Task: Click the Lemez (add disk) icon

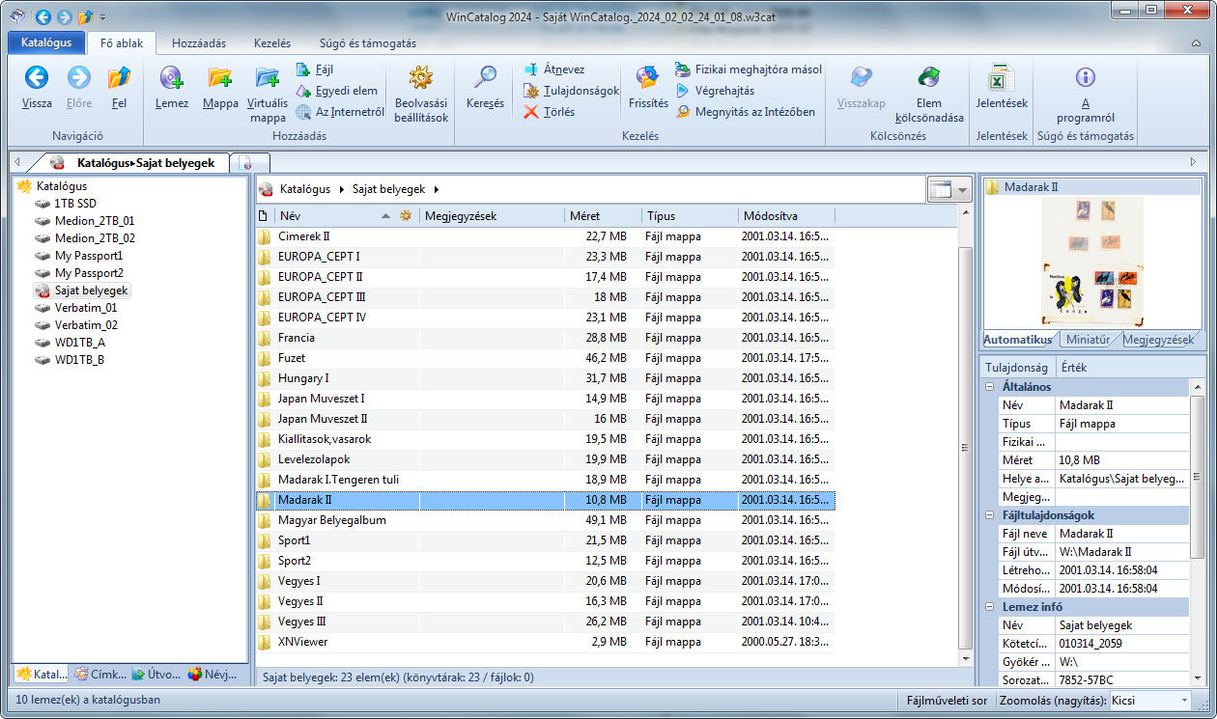Action: click(x=171, y=79)
